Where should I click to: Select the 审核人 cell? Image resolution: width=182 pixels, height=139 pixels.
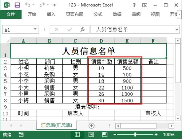(x=153, y=113)
